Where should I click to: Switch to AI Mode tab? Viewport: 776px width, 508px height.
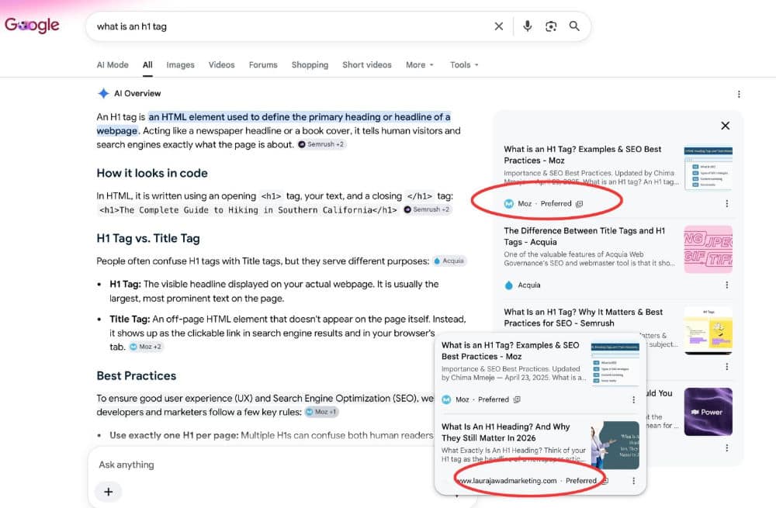(x=113, y=65)
